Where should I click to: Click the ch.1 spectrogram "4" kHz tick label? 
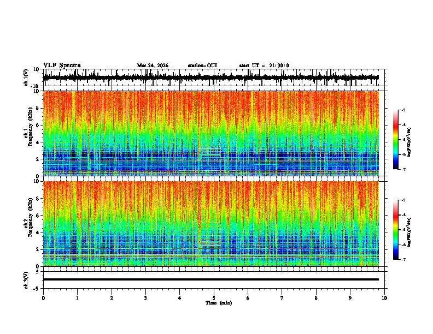pos(38,142)
